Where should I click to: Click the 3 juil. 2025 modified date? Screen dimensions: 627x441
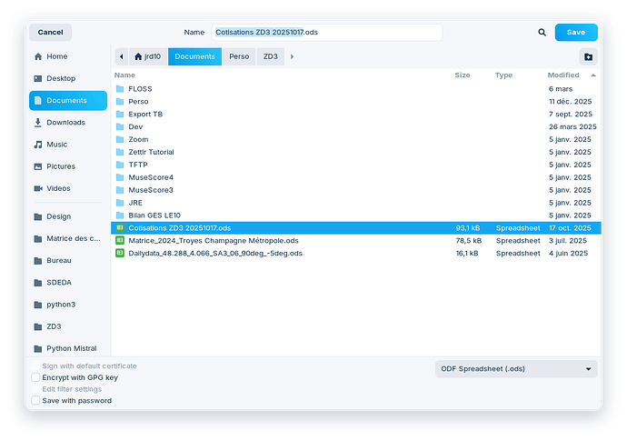567,241
